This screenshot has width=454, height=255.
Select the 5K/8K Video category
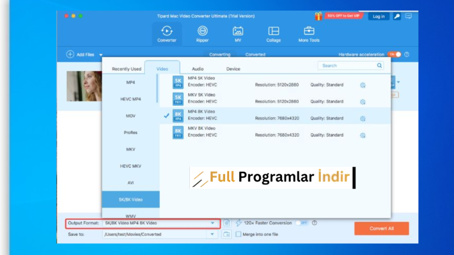(131, 200)
